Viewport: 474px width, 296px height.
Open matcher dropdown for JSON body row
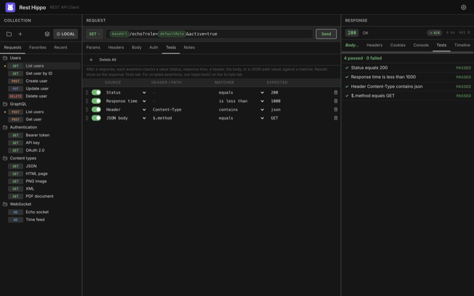tap(241, 118)
